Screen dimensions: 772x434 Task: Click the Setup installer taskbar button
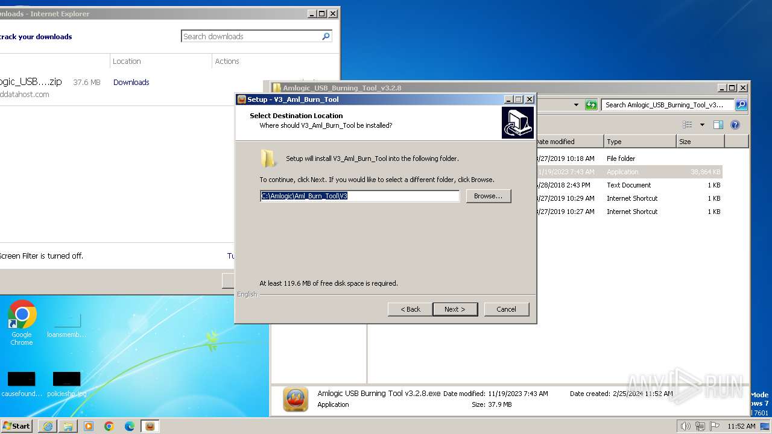[150, 426]
